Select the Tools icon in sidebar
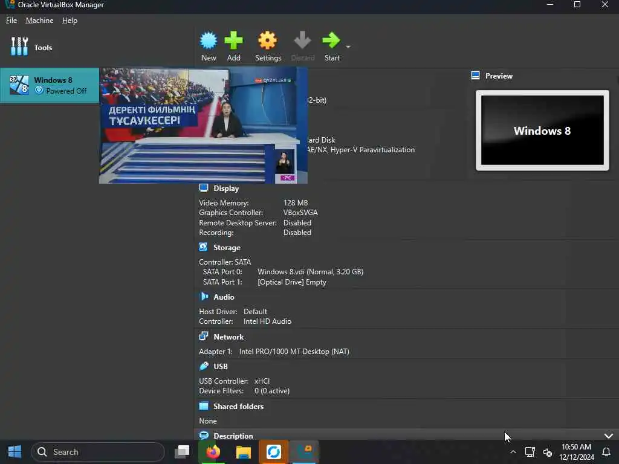Image resolution: width=619 pixels, height=464 pixels. pos(19,47)
